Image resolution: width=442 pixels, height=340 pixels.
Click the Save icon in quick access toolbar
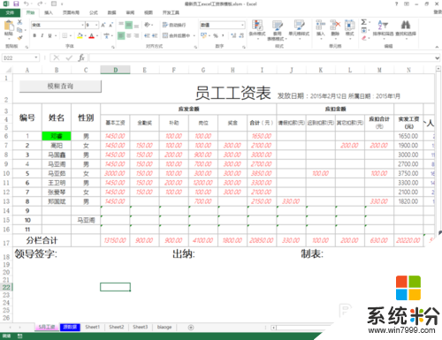tap(16, 4)
